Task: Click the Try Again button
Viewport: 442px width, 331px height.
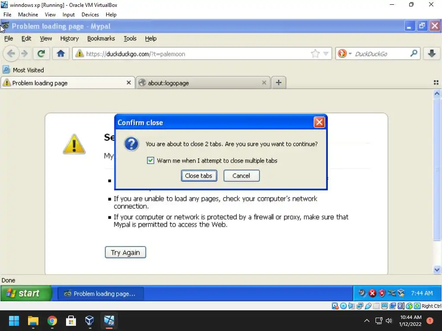Action: tap(126, 252)
